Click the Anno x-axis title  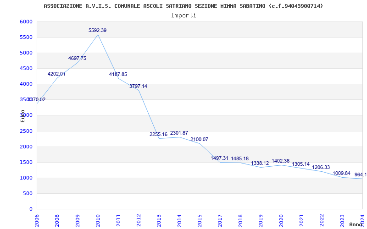point(356,224)
